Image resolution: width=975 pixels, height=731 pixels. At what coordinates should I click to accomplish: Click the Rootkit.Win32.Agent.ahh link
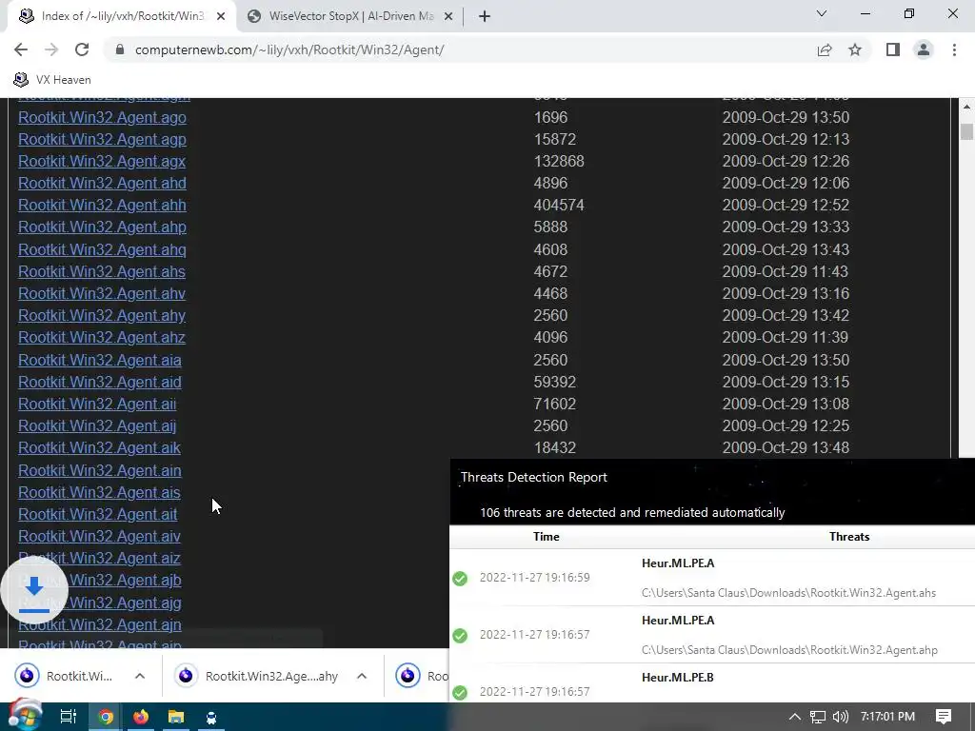[x=102, y=206]
